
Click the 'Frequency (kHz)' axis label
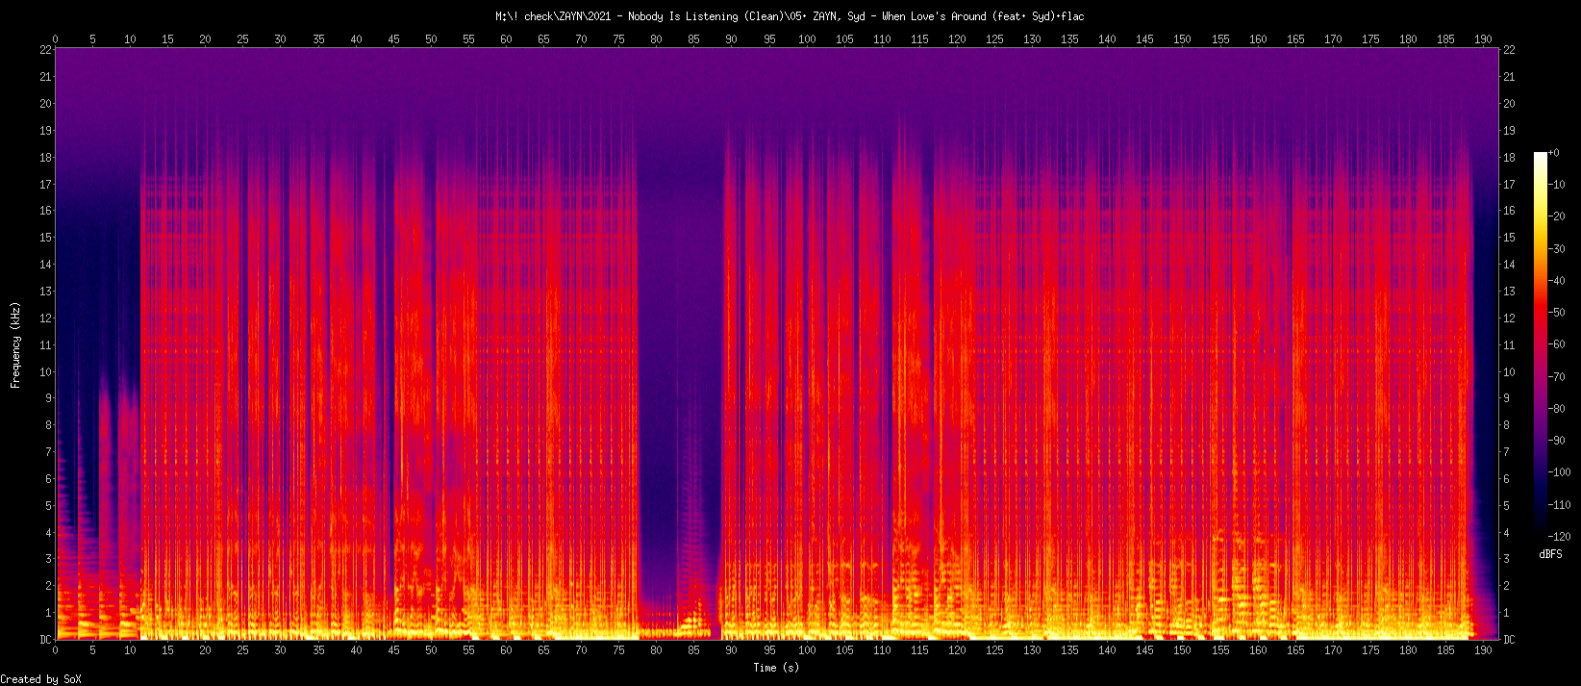point(15,343)
